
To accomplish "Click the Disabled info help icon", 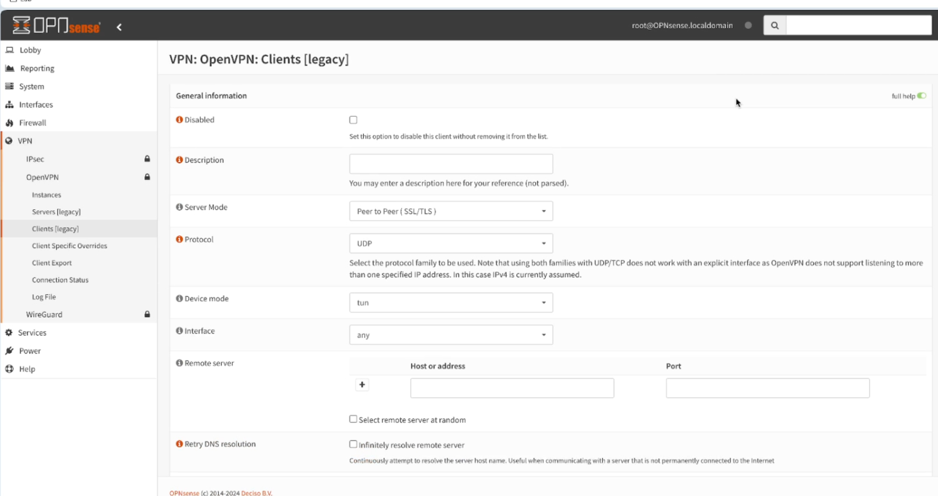I will [x=179, y=120].
